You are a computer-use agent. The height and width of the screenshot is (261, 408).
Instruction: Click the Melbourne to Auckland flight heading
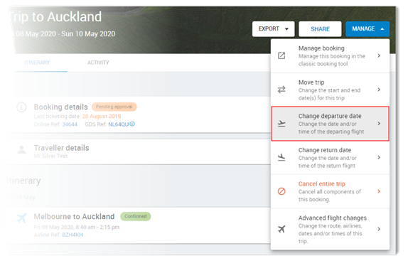tap(74, 216)
